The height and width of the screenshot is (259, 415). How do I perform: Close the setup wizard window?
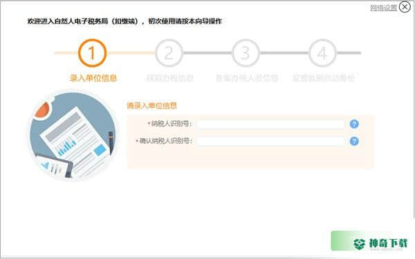pos(405,7)
